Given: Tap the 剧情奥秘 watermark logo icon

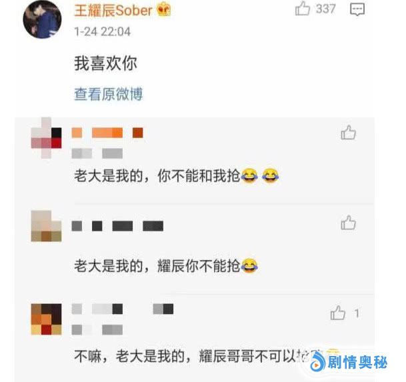Looking at the screenshot, I should pos(318,361).
